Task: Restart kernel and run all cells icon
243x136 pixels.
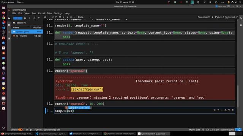Action: coord(75,17)
